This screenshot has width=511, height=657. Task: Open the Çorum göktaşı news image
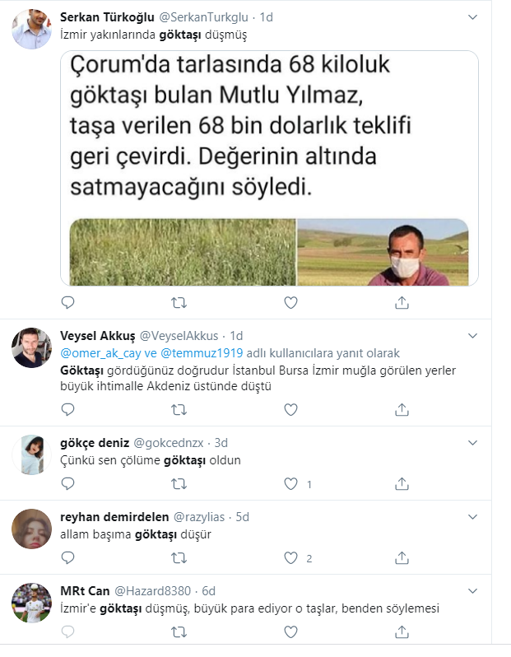[269, 169]
